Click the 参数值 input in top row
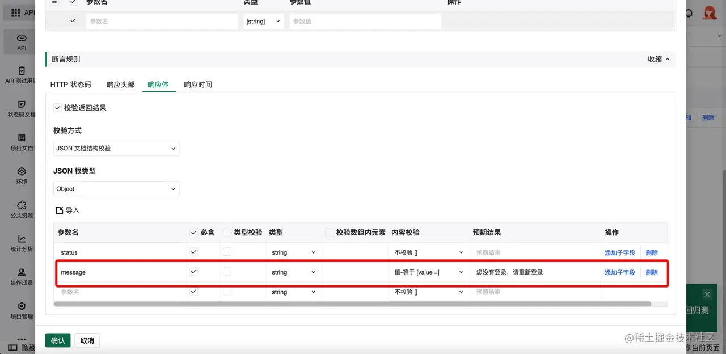This screenshot has height=354, width=726. pyautogui.click(x=365, y=22)
